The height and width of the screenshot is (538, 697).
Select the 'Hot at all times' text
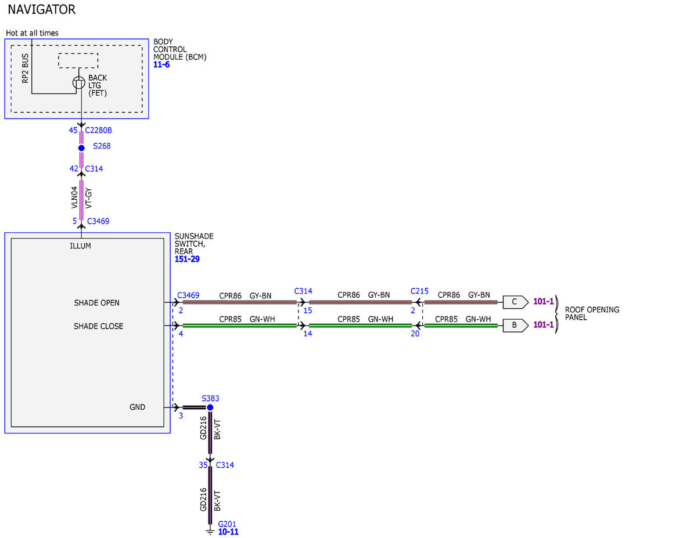(x=32, y=33)
